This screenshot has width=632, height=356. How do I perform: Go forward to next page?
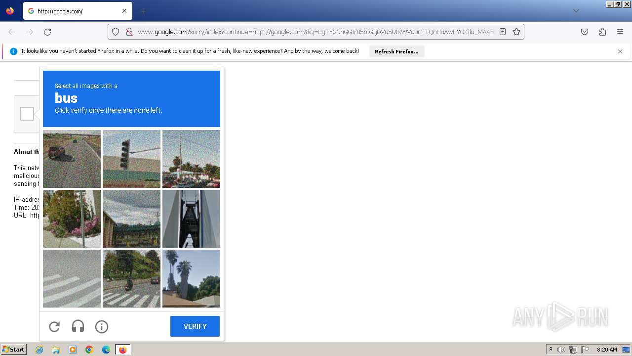pyautogui.click(x=30, y=32)
